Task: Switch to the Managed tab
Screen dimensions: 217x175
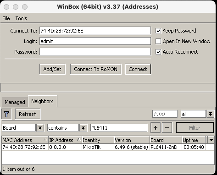Action: point(15,102)
